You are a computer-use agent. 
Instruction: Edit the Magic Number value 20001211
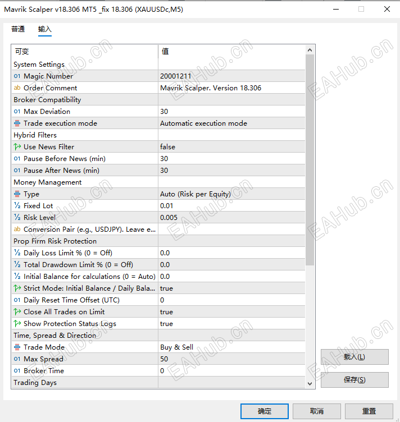[231, 76]
